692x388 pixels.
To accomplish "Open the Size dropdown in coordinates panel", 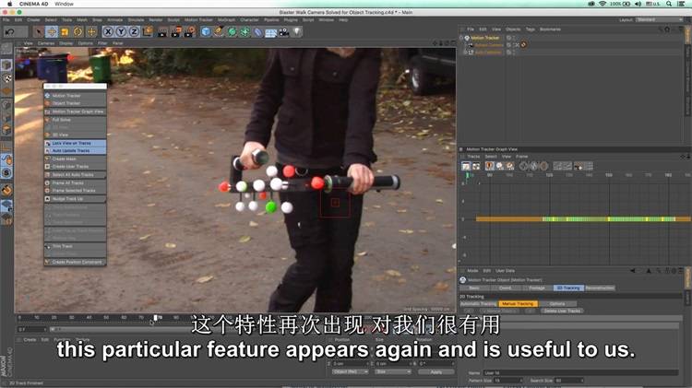I will [393, 372].
